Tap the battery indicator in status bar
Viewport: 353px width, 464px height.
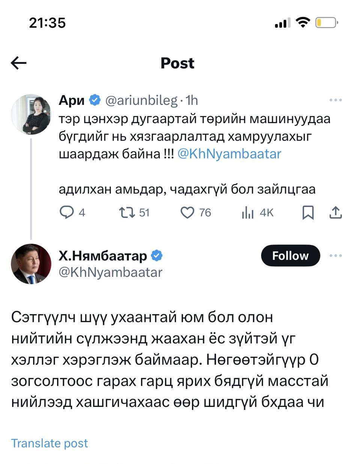(x=326, y=23)
